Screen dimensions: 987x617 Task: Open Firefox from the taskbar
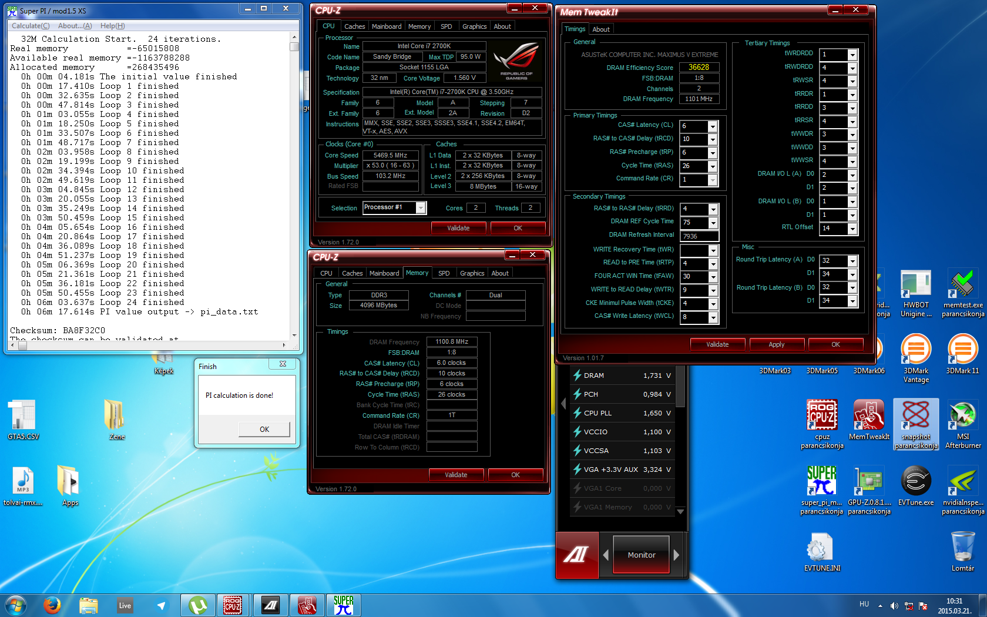[52, 605]
